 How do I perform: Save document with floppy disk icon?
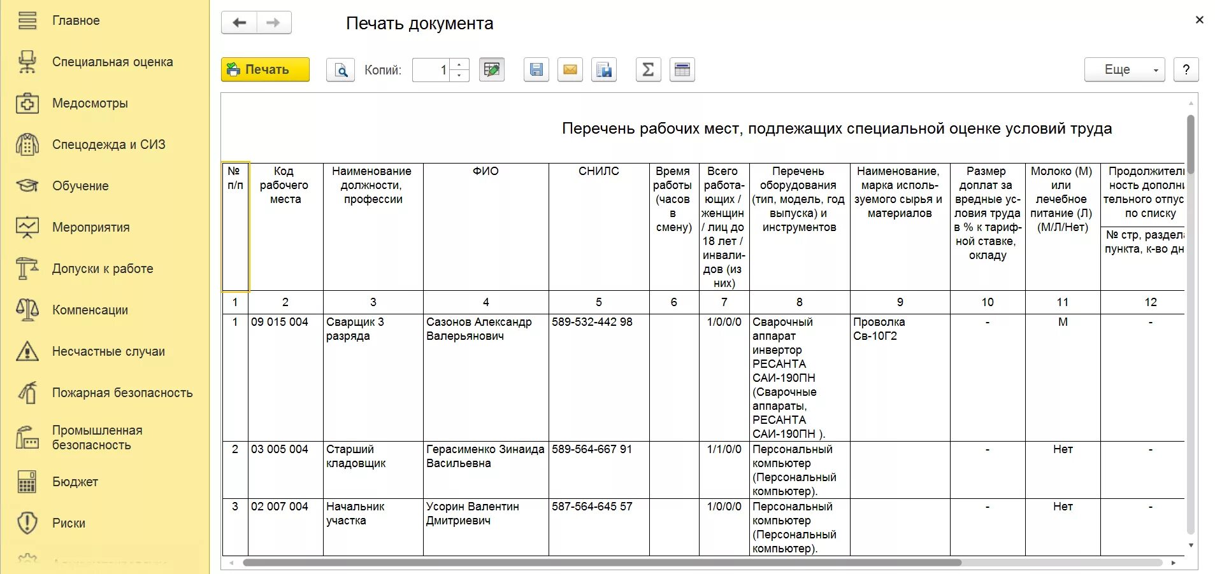point(536,70)
